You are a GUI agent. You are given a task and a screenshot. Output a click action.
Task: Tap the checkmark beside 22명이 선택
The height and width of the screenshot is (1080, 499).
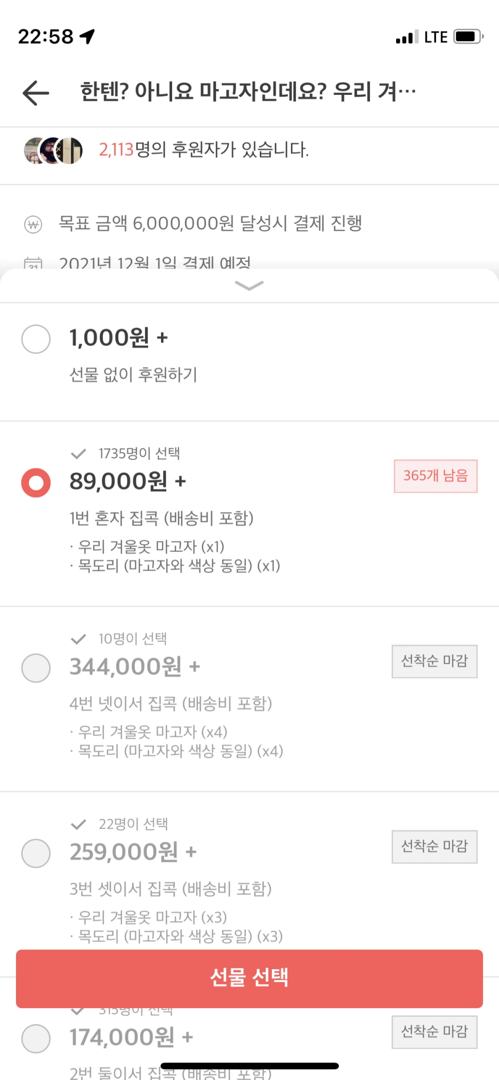(78, 824)
